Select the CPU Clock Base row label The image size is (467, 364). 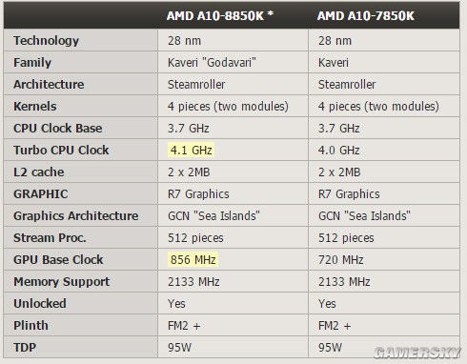click(x=58, y=129)
